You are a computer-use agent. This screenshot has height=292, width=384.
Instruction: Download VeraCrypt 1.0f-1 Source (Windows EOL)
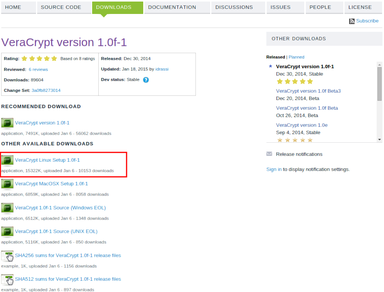pyautogui.click(x=60, y=207)
